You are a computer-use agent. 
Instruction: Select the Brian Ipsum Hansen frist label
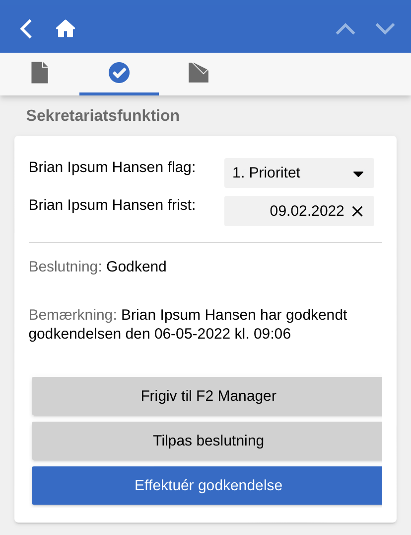tap(112, 205)
